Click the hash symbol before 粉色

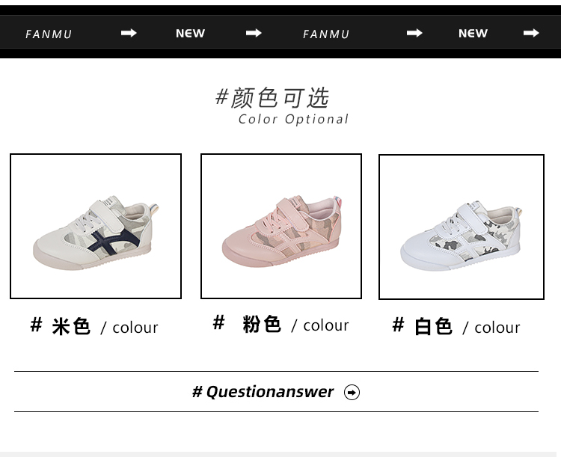[218, 322]
